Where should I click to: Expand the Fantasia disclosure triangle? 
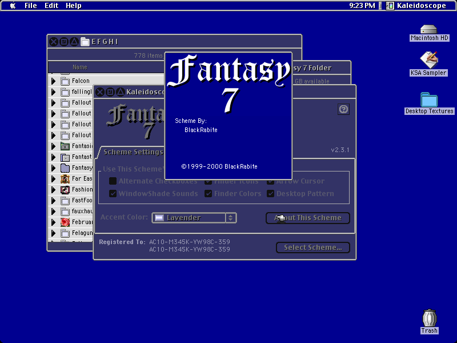pos(53,146)
